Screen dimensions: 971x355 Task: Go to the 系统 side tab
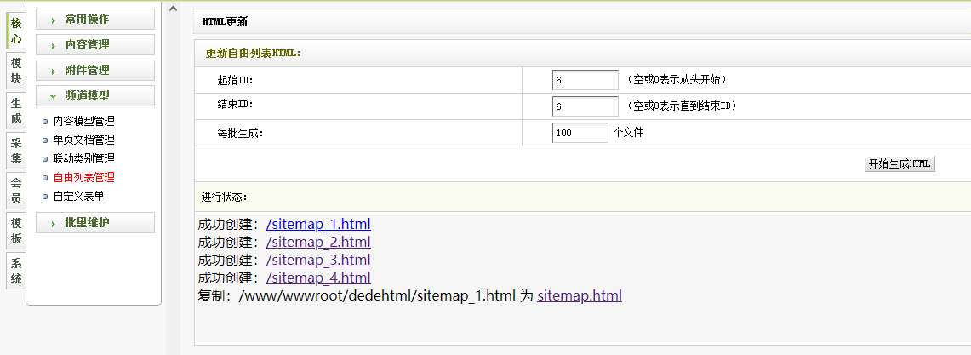tap(16, 270)
